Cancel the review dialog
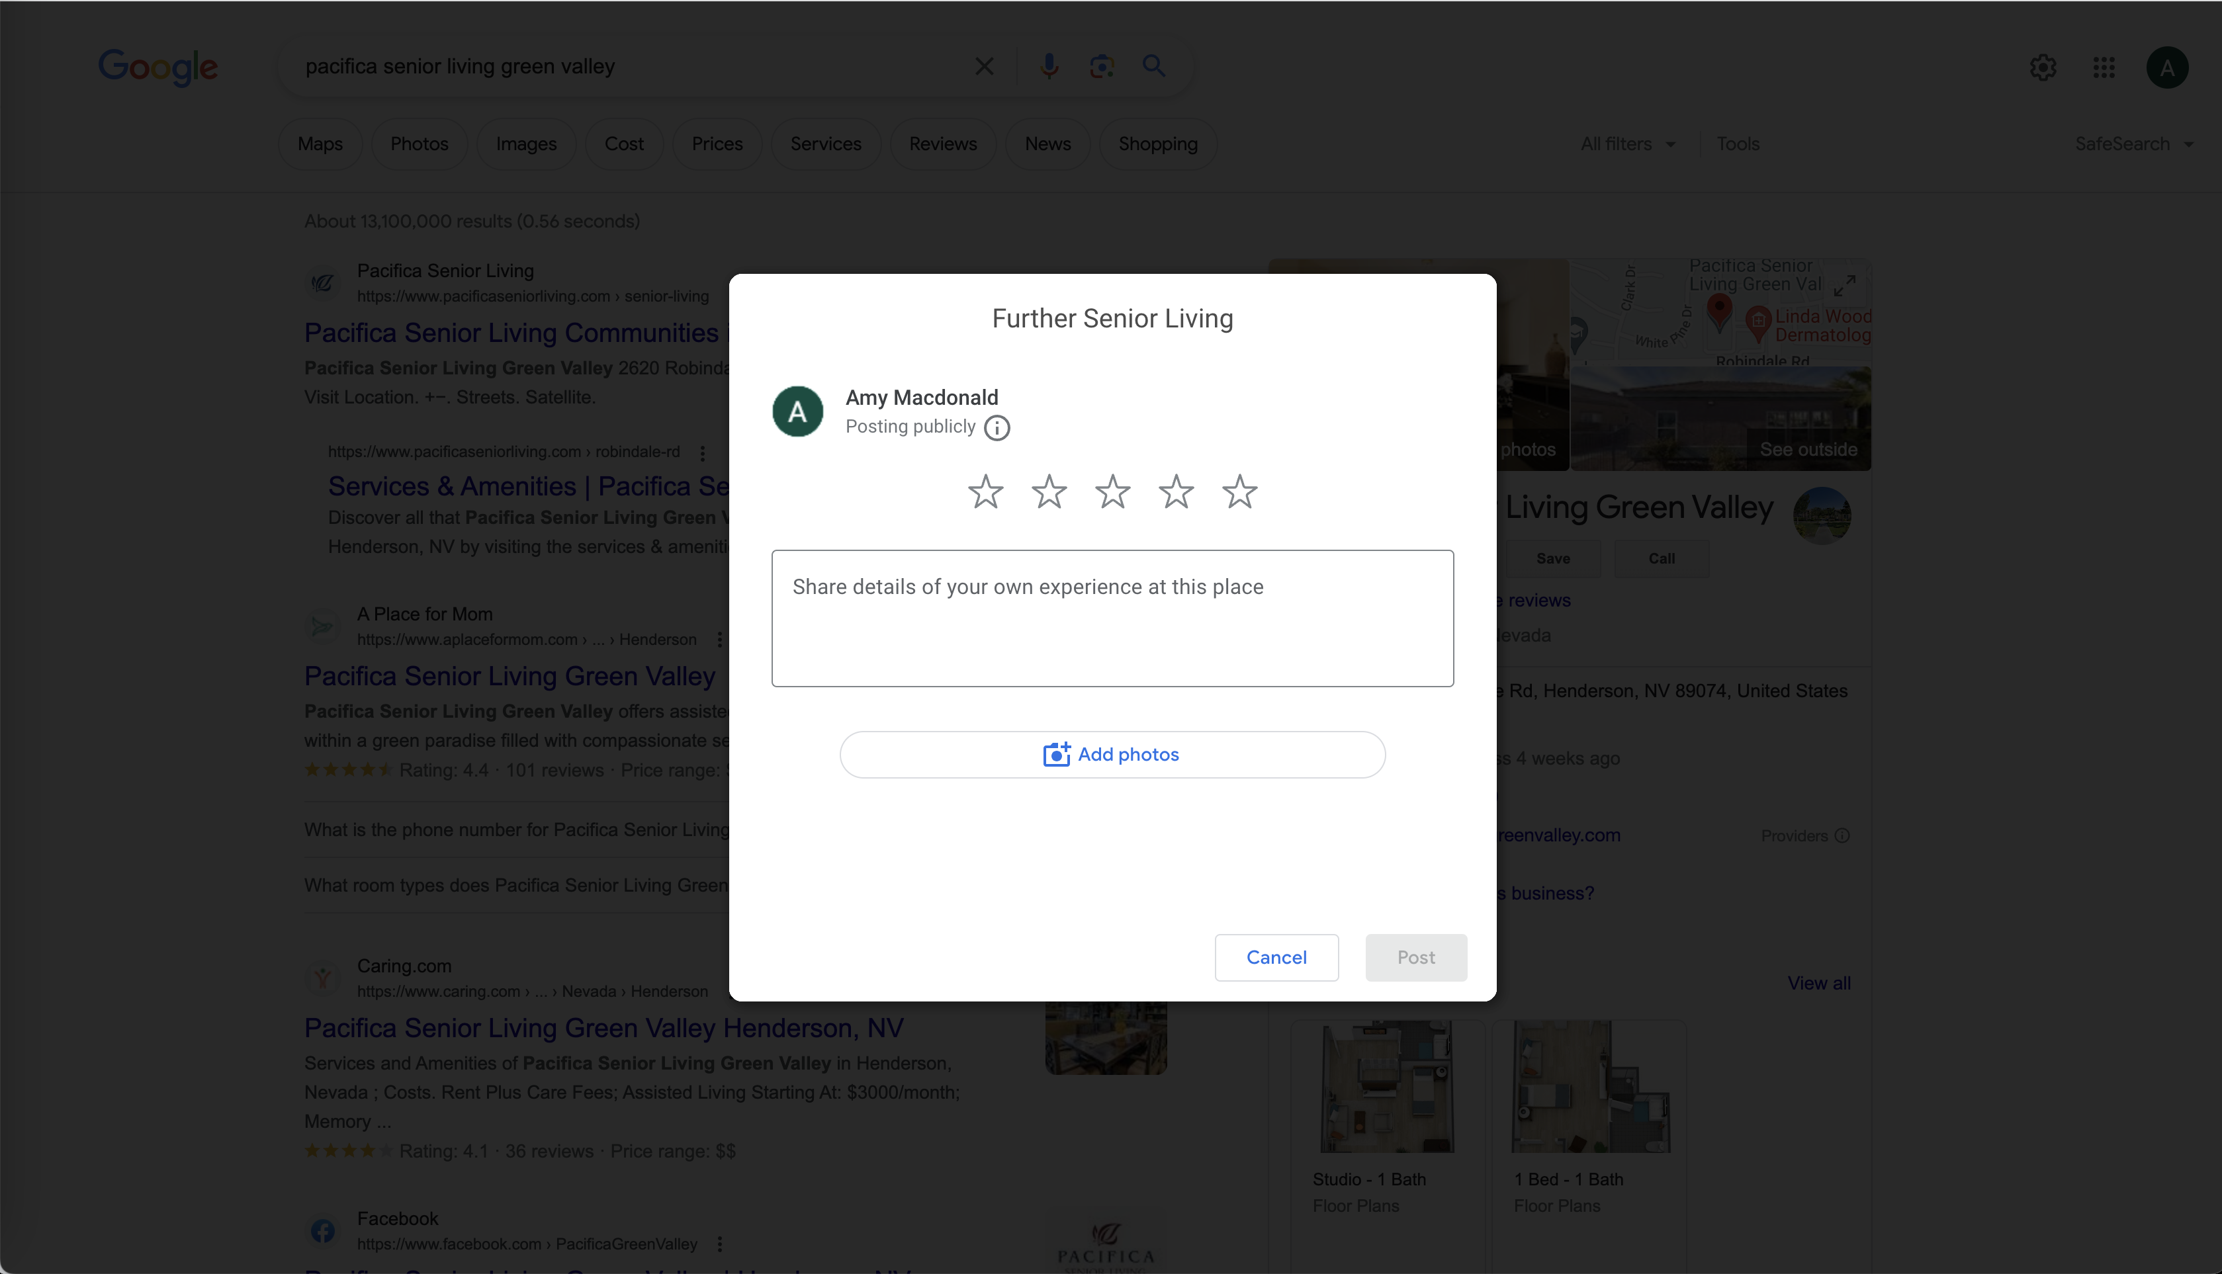The height and width of the screenshot is (1274, 2222). pyautogui.click(x=1276, y=957)
